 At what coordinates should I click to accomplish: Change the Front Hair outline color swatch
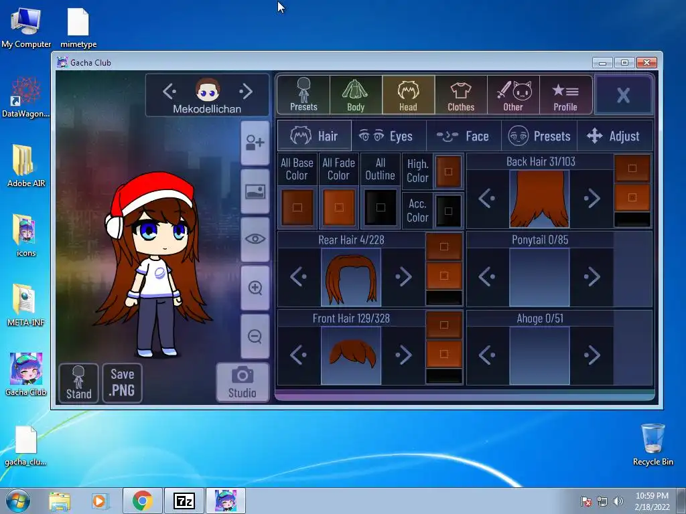pyautogui.click(x=444, y=376)
